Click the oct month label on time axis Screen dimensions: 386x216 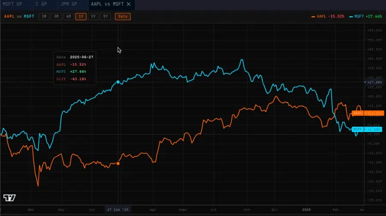(214, 210)
